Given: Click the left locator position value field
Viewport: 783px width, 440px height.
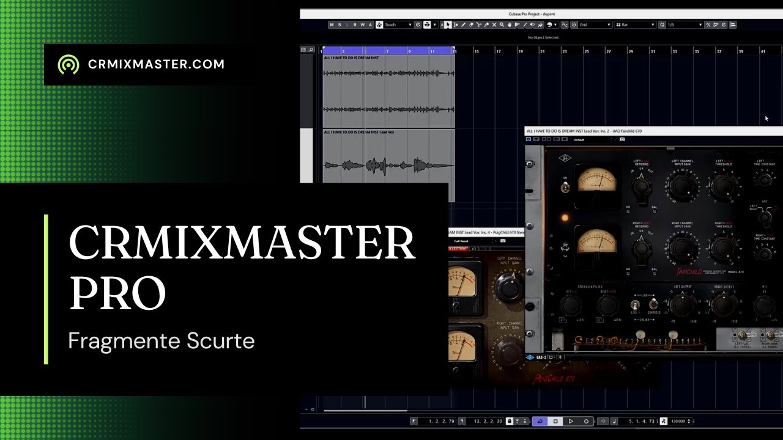Looking at the screenshot, I should pyautogui.click(x=438, y=421).
